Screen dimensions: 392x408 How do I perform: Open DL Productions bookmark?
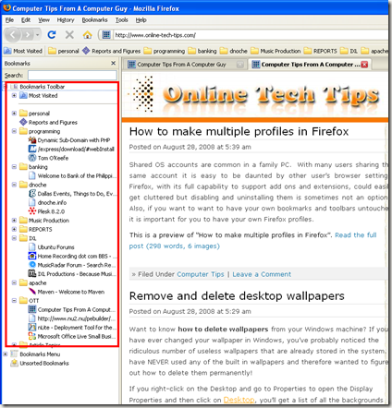72,274
